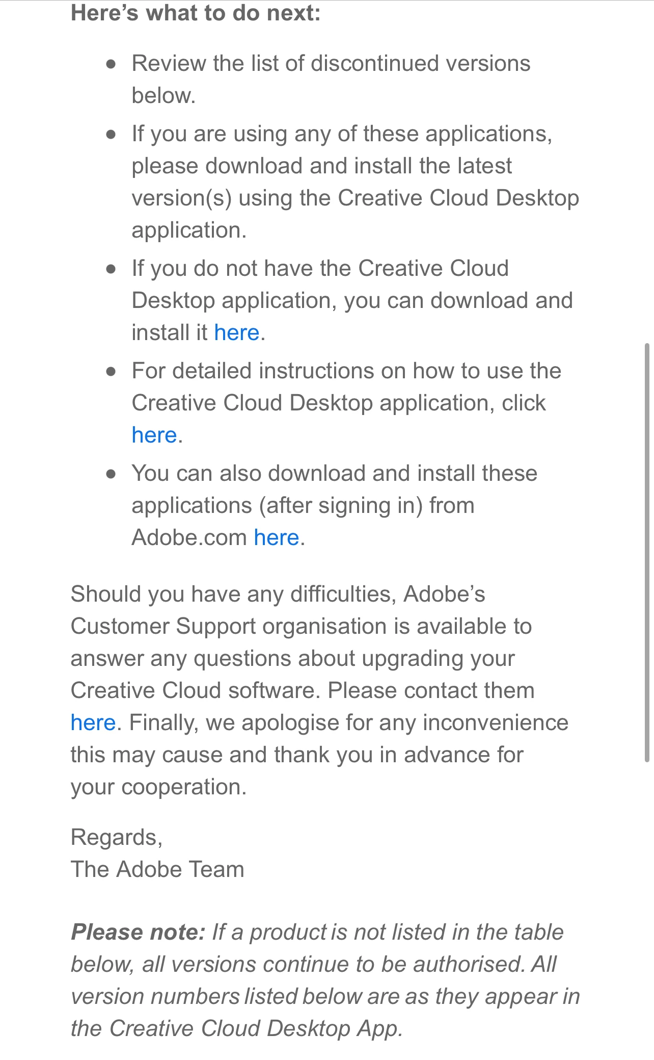Click the sign-off 'Regards,'
This screenshot has height=1060, width=654.
point(117,838)
